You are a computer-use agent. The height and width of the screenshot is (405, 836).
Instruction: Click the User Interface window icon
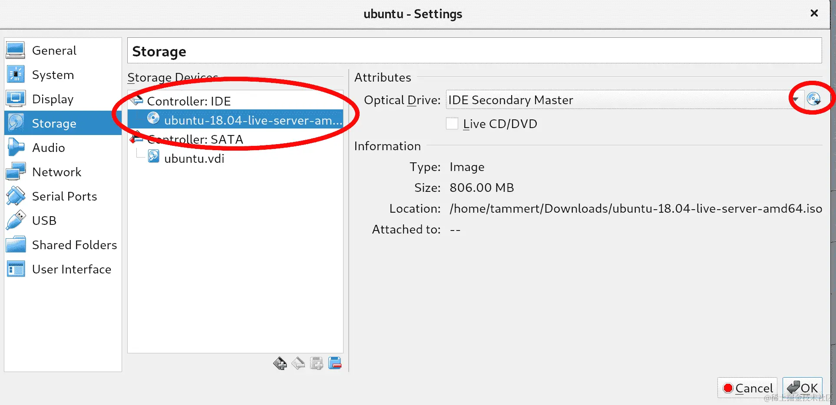pos(16,269)
